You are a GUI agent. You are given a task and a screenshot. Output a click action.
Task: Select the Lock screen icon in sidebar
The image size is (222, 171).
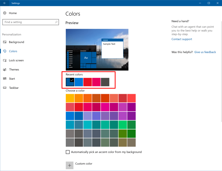click(5, 60)
